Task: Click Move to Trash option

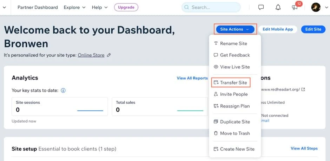Action: (235, 133)
